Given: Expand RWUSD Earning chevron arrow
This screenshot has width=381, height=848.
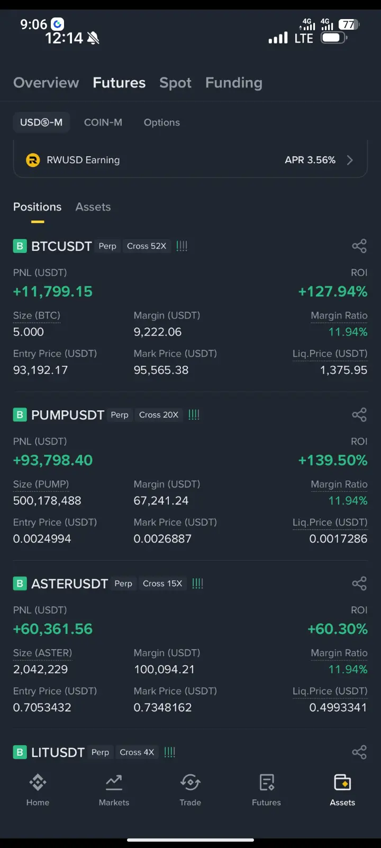Looking at the screenshot, I should tap(350, 160).
